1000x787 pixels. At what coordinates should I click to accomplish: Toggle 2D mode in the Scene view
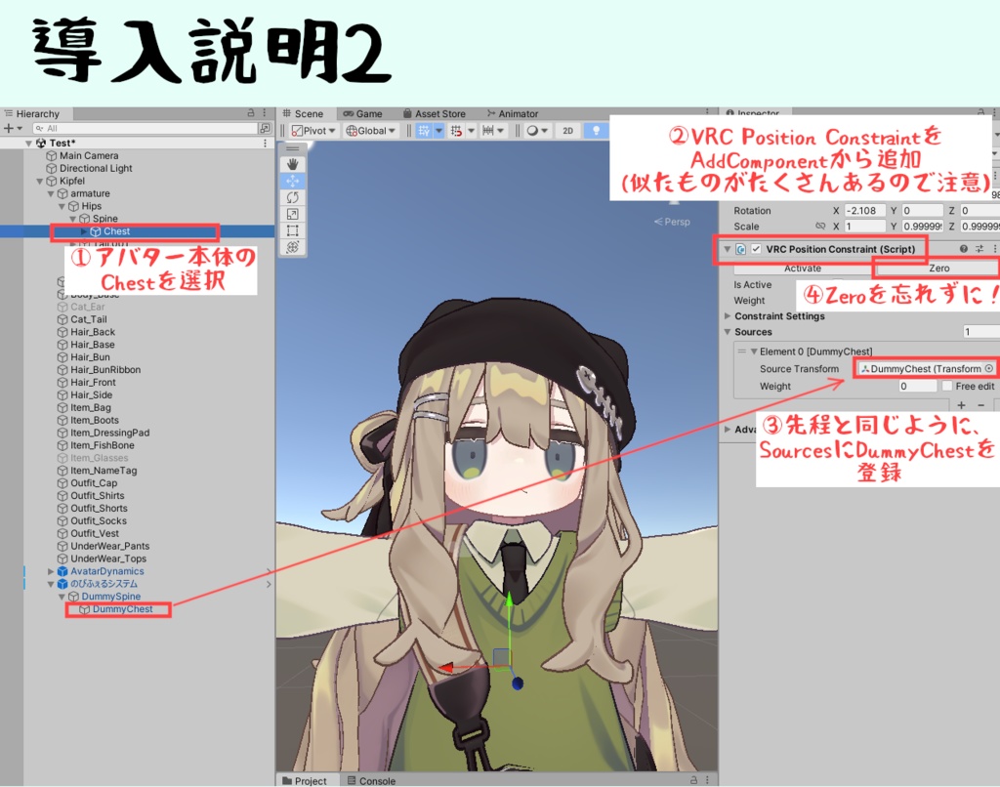click(x=567, y=131)
